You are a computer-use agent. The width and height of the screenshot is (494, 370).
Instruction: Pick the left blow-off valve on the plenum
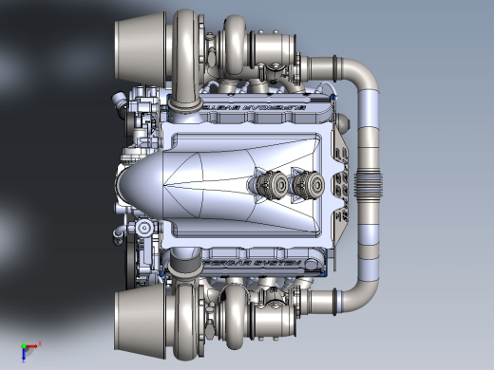point(273,185)
